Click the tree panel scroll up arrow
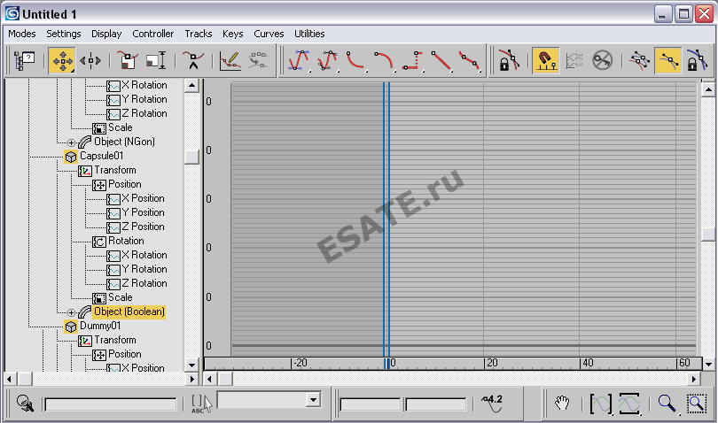718x423 pixels. click(191, 86)
